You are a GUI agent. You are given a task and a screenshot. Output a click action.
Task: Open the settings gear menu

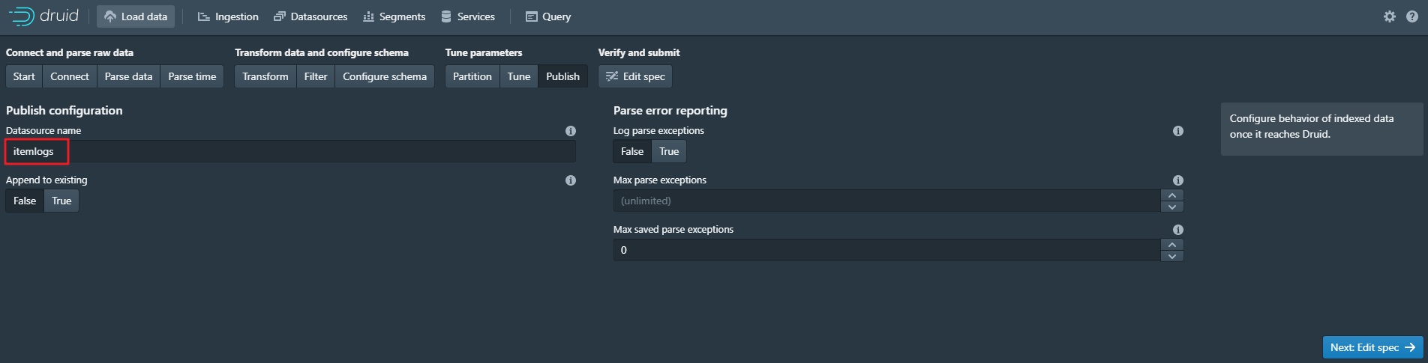coord(1390,16)
